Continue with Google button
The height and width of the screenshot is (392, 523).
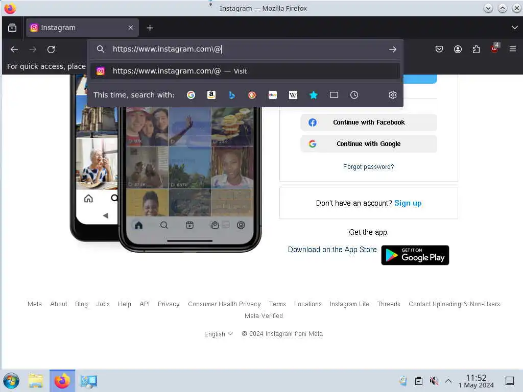click(369, 143)
